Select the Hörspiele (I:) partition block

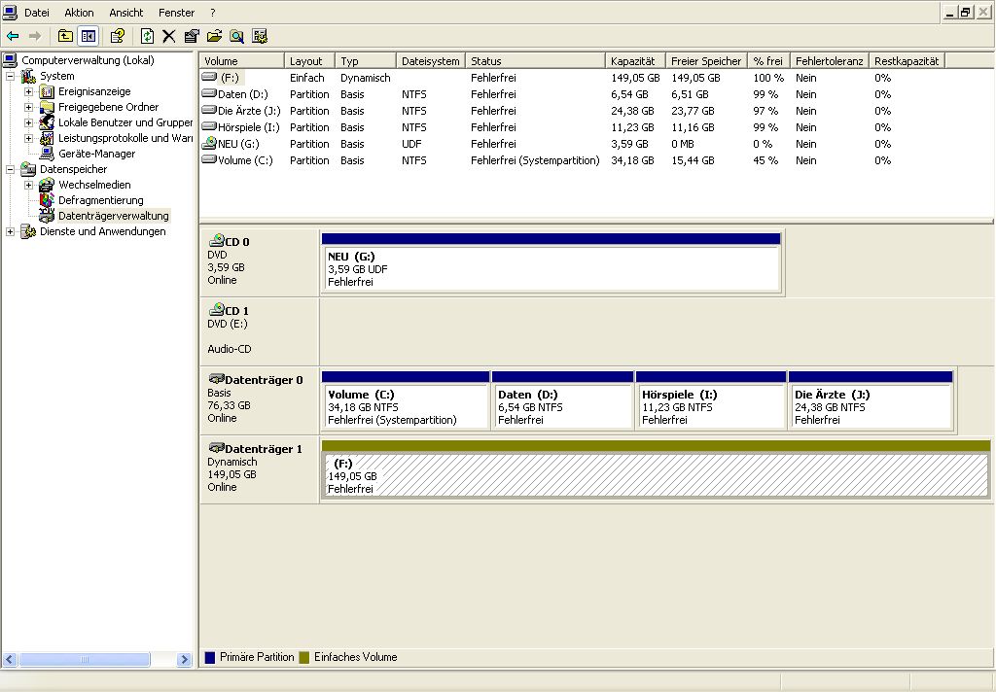point(710,407)
